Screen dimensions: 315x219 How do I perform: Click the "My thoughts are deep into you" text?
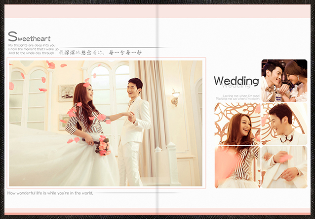tap(32, 45)
